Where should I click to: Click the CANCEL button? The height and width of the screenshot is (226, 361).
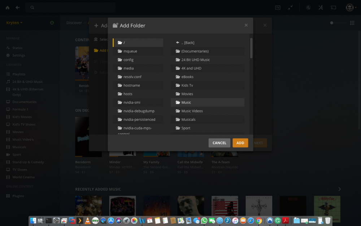pos(219,143)
